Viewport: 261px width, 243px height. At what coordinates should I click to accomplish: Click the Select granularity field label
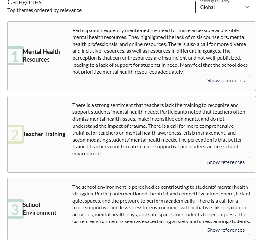tap(214, 2)
